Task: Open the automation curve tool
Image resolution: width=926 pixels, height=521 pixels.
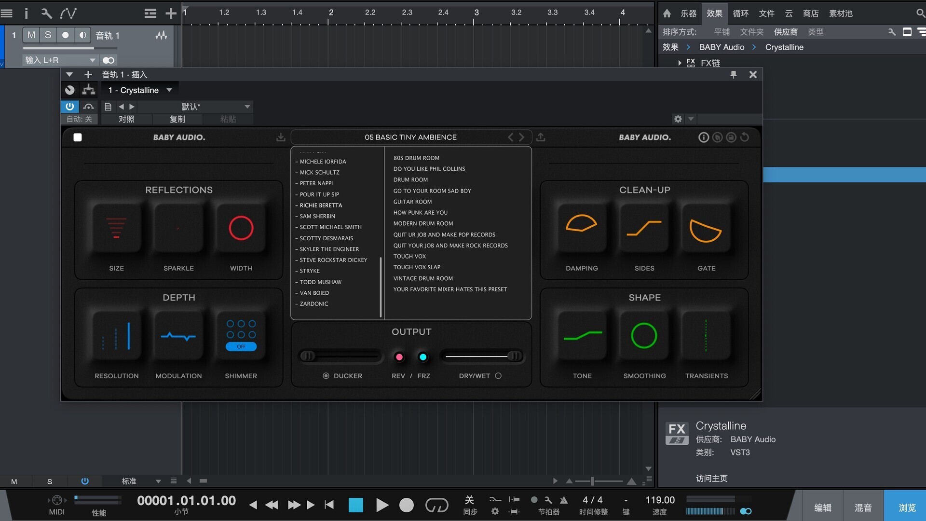Action: [68, 13]
